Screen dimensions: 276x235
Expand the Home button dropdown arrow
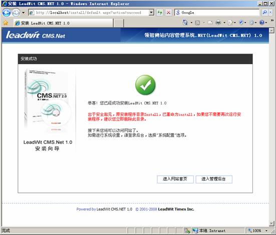coord(191,23)
